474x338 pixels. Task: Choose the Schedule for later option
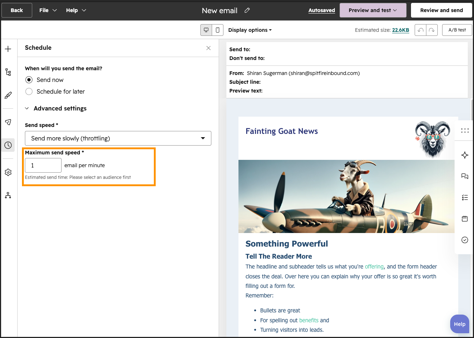click(x=29, y=91)
